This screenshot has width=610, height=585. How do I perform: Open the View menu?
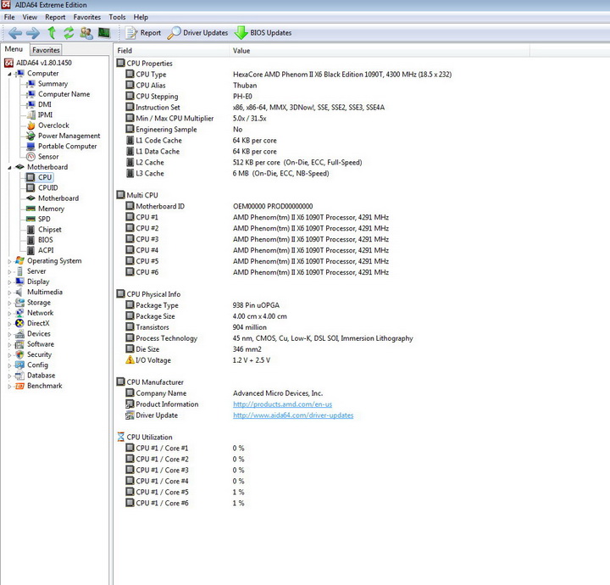[x=30, y=17]
